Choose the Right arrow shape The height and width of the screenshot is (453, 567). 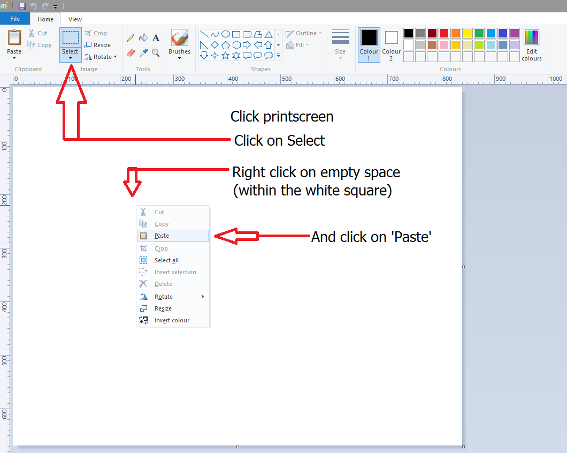[x=247, y=45]
